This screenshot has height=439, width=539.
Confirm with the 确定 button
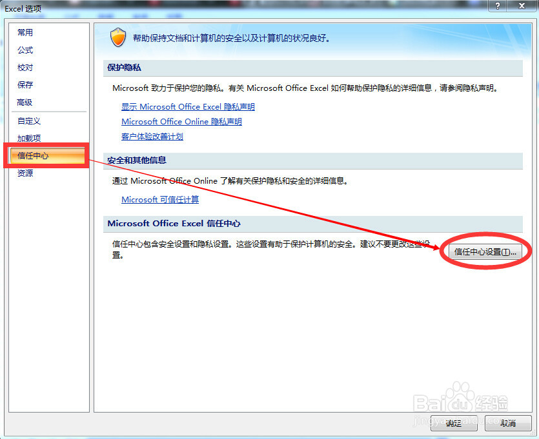click(x=453, y=424)
